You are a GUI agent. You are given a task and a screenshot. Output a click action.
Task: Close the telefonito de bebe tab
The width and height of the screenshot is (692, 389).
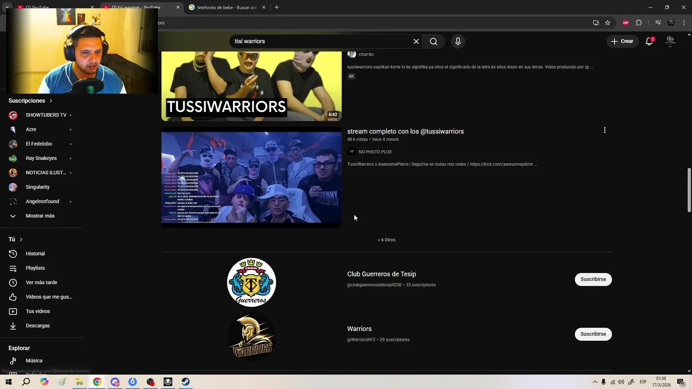coord(263,8)
